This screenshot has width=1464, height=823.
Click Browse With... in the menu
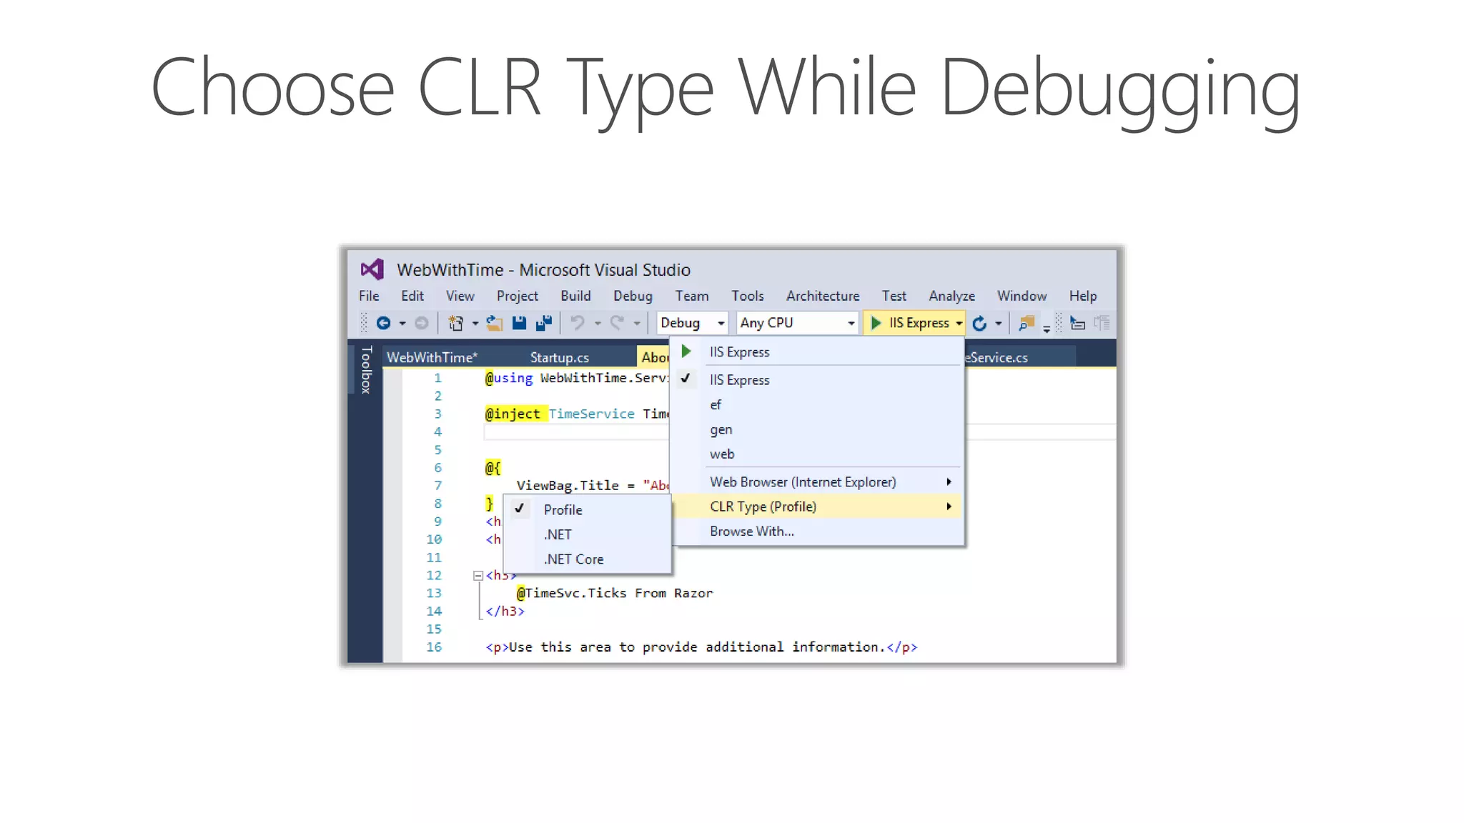point(751,532)
